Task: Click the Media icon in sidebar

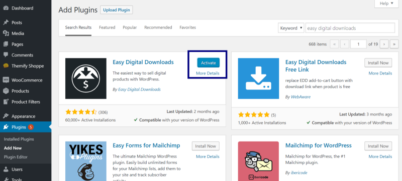Action: pos(6,33)
